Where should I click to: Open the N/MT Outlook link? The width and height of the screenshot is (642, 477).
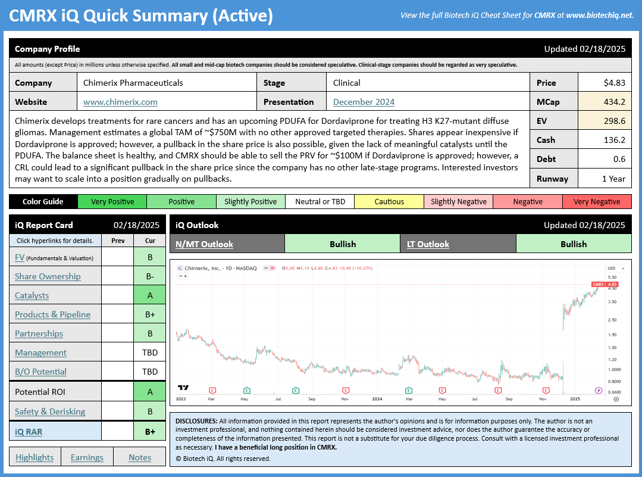tap(204, 244)
